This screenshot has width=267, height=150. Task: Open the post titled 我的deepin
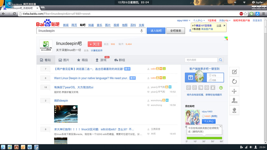(x=61, y=101)
